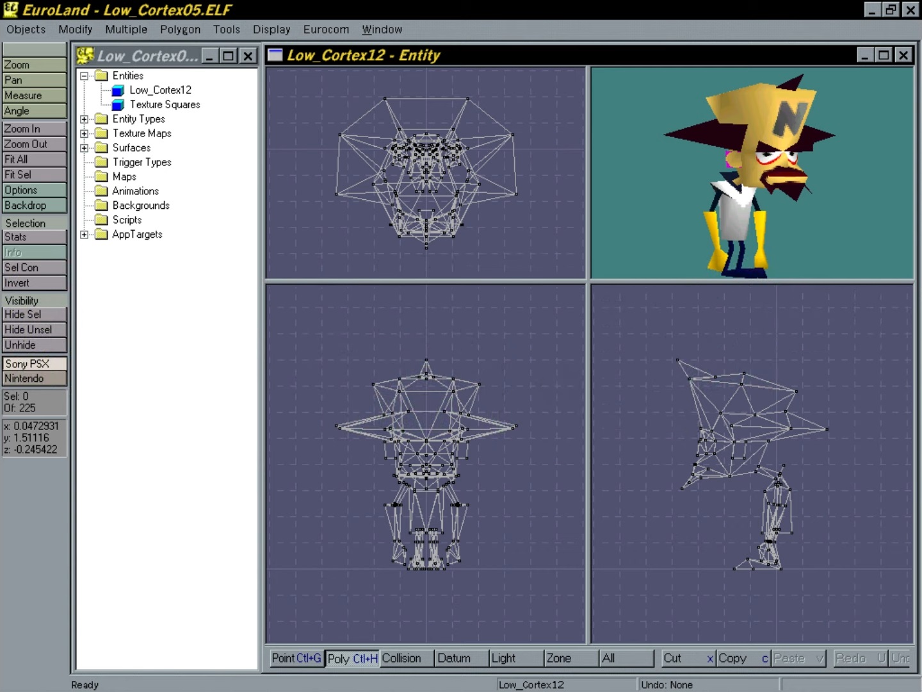Click the Backgrounds folder icon
The height and width of the screenshot is (692, 922).
101,206
